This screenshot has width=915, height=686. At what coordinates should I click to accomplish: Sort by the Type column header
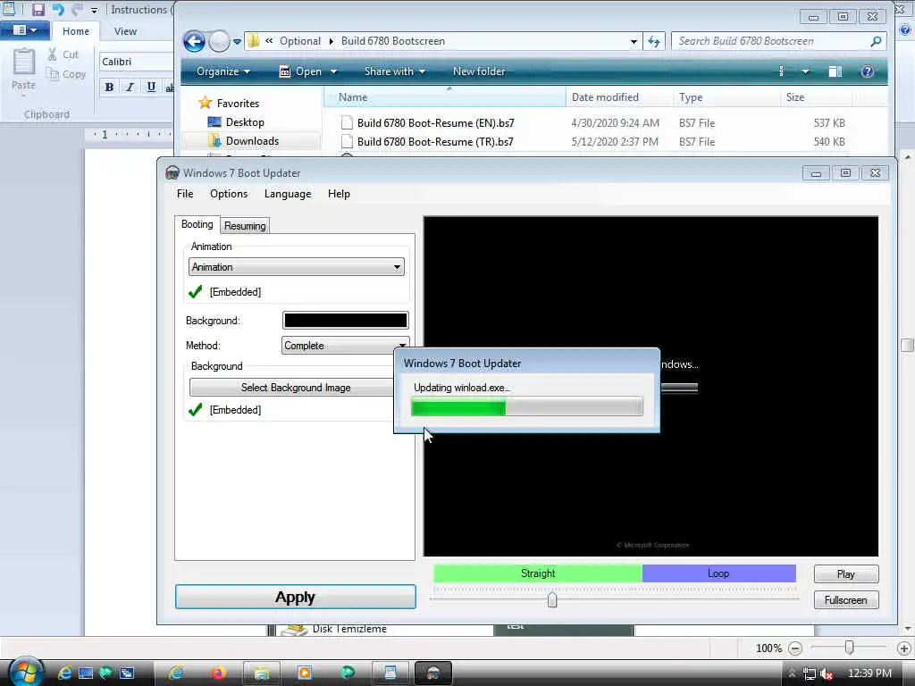point(726,97)
